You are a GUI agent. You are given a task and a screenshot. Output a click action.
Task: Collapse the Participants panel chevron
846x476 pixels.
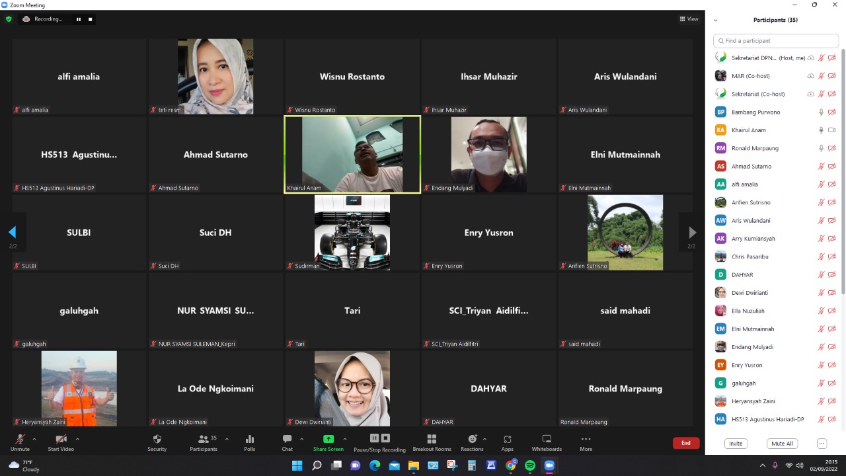[715, 20]
